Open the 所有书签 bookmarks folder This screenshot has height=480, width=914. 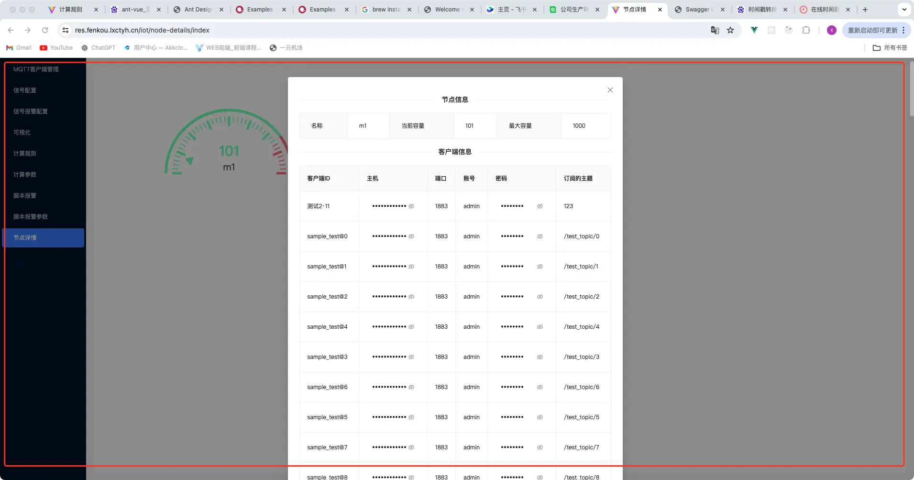(890, 48)
